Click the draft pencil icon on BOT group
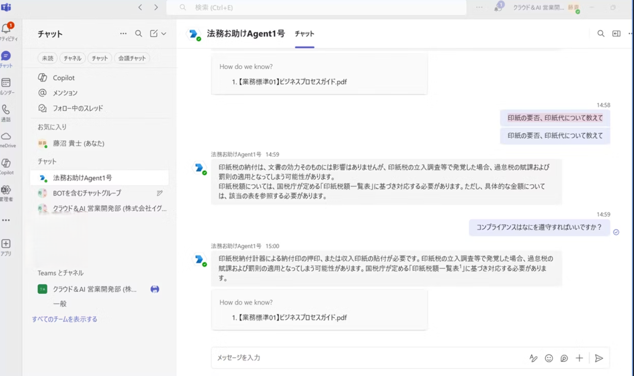Viewport: 634px width, 376px height. (x=160, y=193)
